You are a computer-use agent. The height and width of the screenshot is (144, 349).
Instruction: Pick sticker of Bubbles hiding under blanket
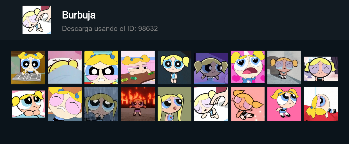(x=65, y=67)
